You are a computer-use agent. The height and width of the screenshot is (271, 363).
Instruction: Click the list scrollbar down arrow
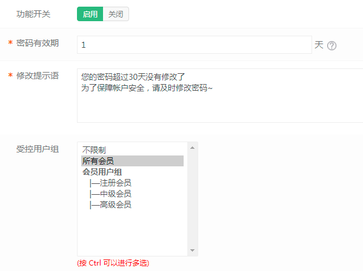click(192, 250)
